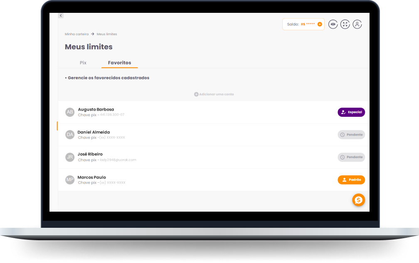The width and height of the screenshot is (419, 263).
Task: Select the Daniel Almeida name
Action: [94, 132]
